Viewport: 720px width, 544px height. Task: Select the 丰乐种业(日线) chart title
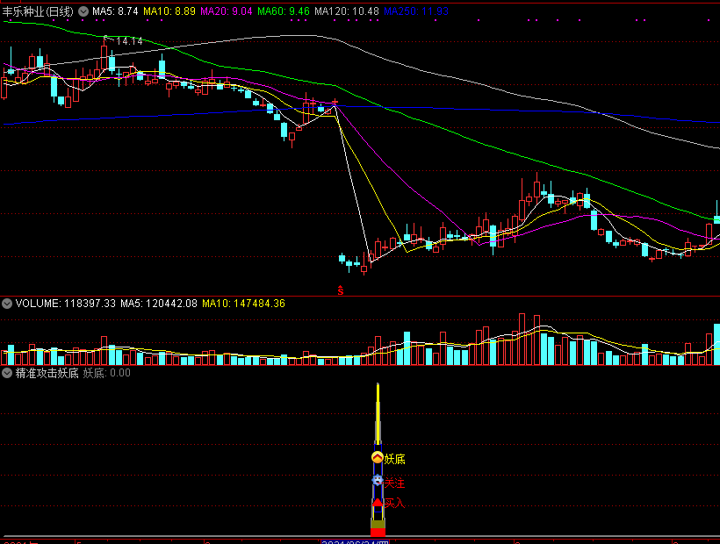coord(38,11)
